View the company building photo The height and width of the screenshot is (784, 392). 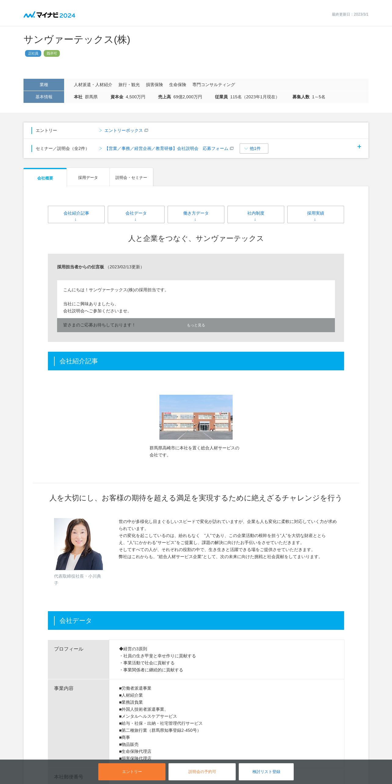tap(196, 417)
